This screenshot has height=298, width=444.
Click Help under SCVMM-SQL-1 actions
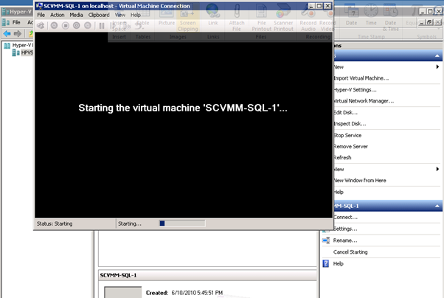click(339, 264)
